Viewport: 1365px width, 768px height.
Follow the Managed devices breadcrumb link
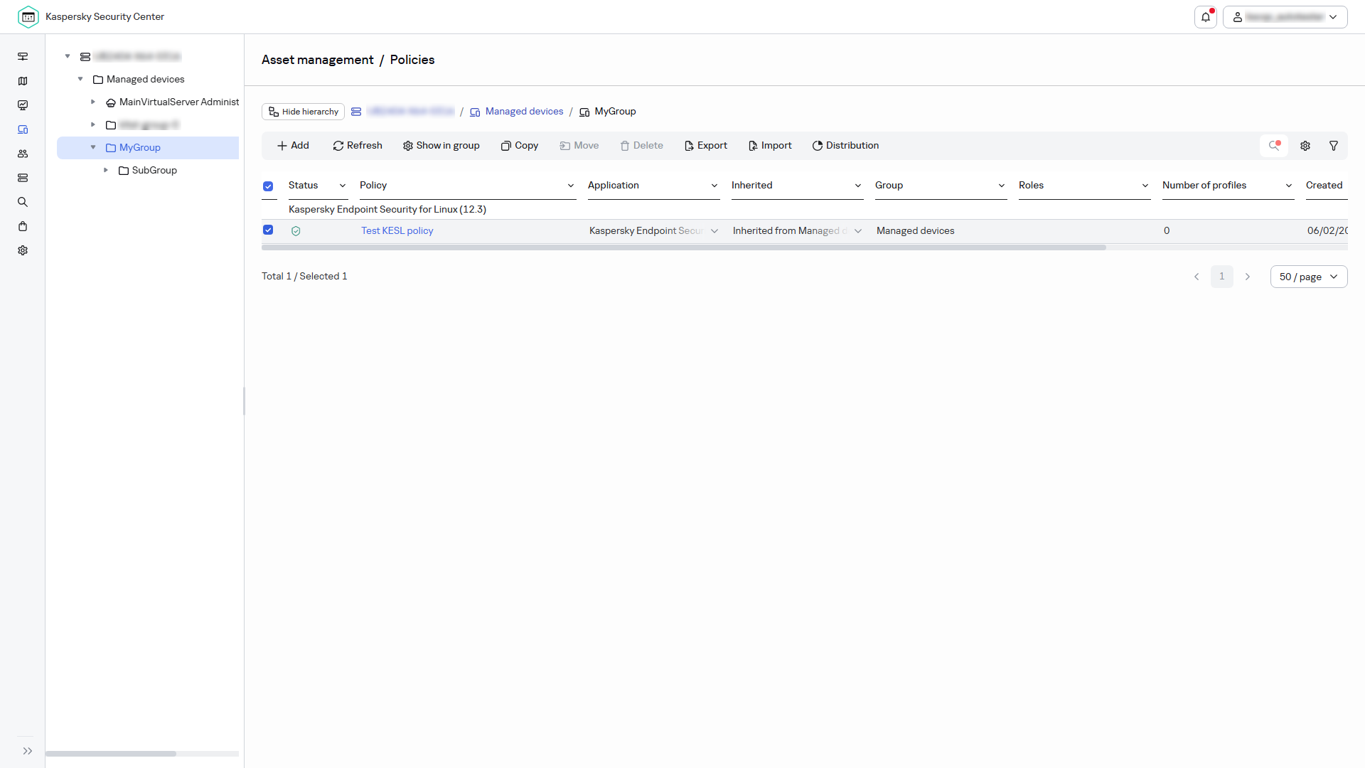(524, 112)
